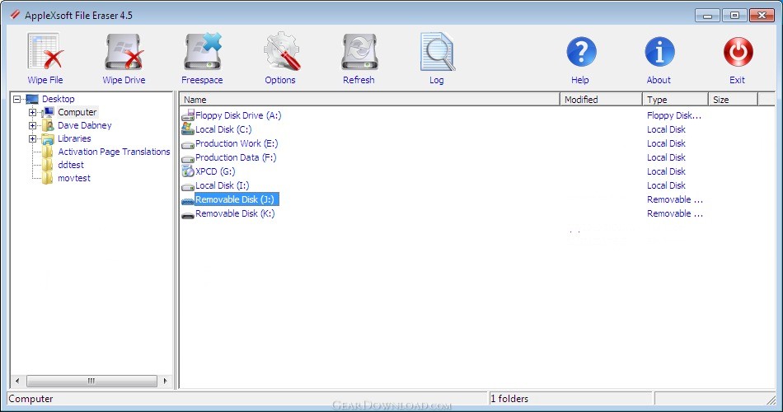Select Libraries in the tree
783x412 pixels.
click(x=74, y=138)
